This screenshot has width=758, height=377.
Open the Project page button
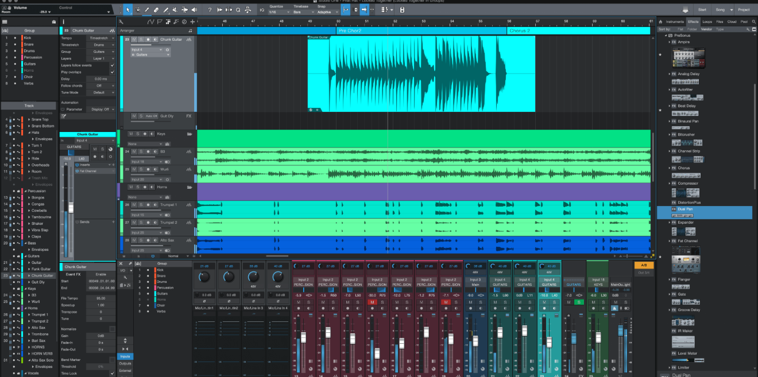[x=744, y=10]
